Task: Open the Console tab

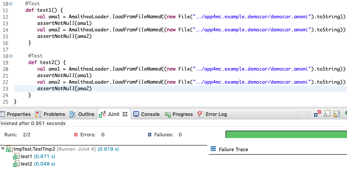Action: [x=146, y=114]
